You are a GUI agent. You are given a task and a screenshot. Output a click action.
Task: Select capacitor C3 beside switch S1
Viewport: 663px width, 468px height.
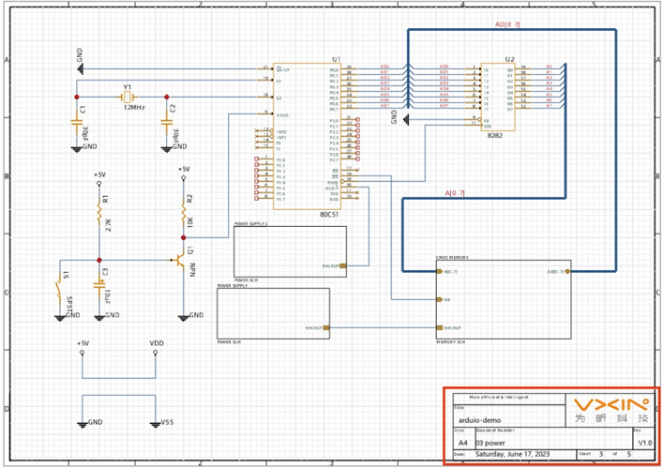pyautogui.click(x=98, y=283)
